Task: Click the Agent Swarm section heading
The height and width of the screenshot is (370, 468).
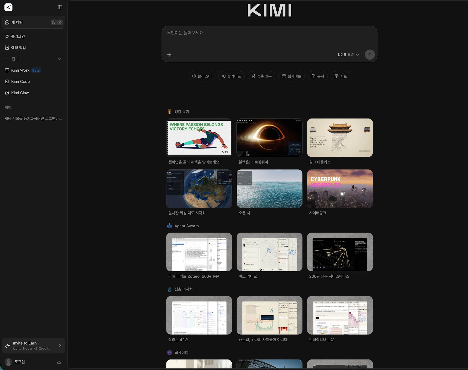Action: point(187,226)
